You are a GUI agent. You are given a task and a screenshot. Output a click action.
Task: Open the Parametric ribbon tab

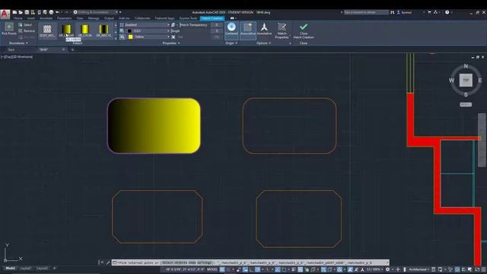click(64, 18)
